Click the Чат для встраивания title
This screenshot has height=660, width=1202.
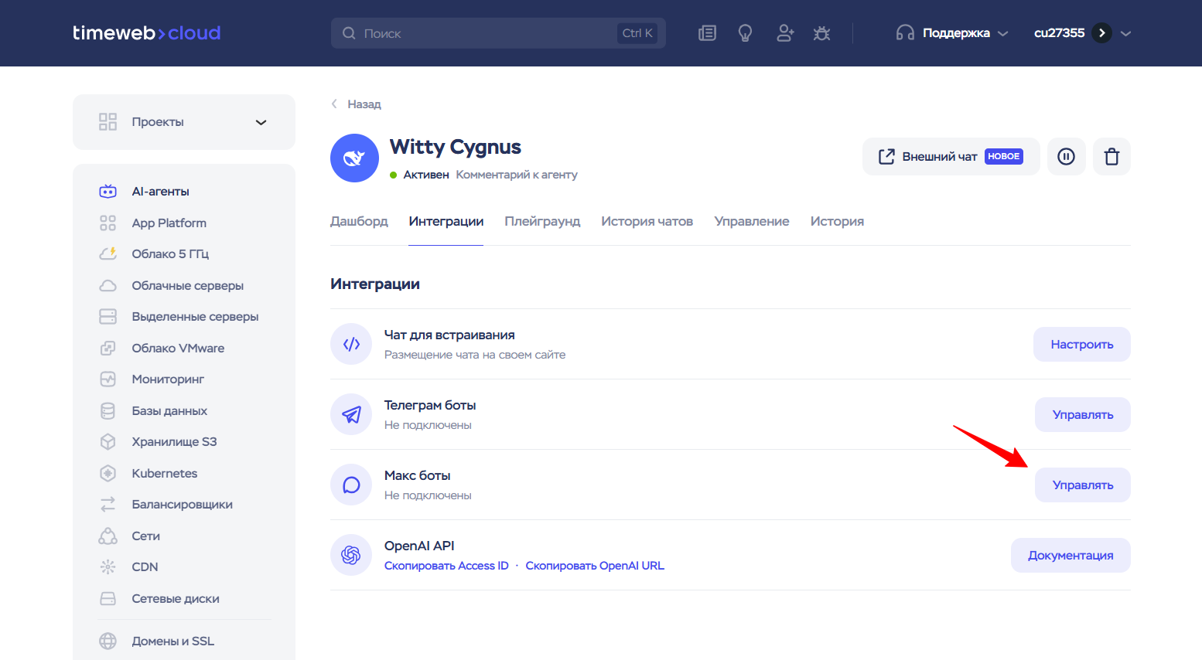pyautogui.click(x=449, y=335)
